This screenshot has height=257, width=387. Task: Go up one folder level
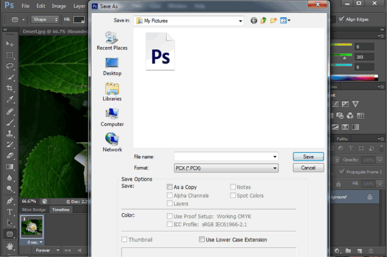coord(263,20)
